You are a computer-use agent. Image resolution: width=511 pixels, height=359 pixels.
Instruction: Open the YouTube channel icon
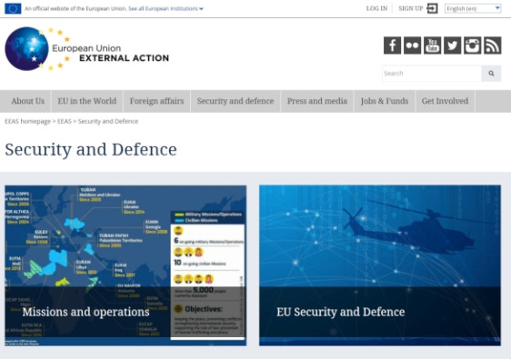[x=433, y=45]
